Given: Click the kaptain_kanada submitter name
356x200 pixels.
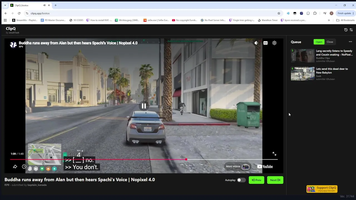Looking at the screenshot, I should point(37,185).
